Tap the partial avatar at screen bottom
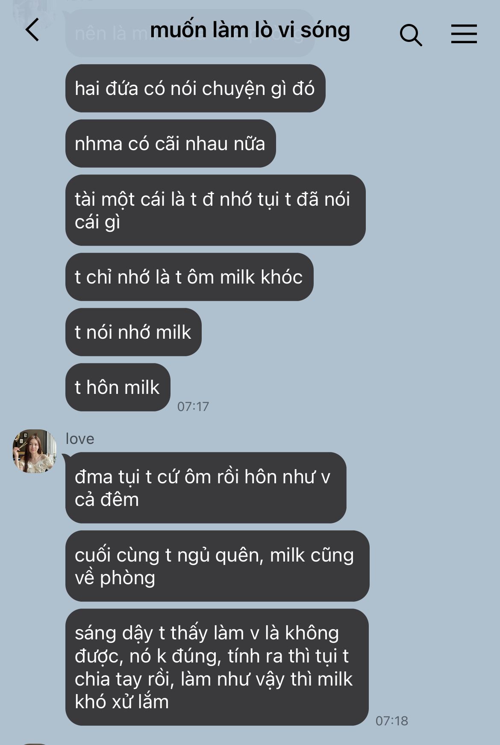Image resolution: width=500 pixels, height=745 pixels. point(35,744)
